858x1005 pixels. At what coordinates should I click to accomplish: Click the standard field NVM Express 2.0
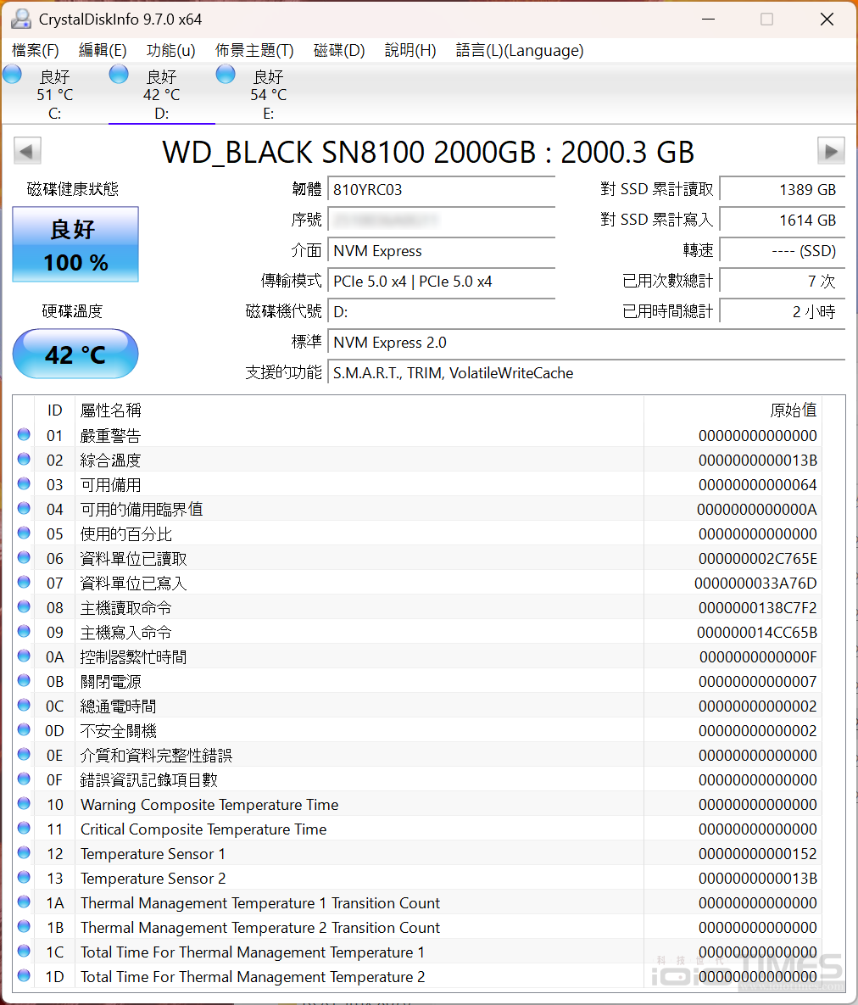point(587,343)
